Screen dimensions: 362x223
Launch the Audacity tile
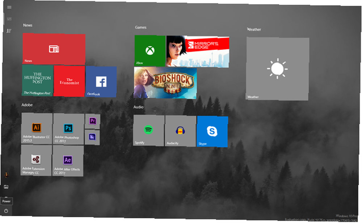pyautogui.click(x=181, y=131)
